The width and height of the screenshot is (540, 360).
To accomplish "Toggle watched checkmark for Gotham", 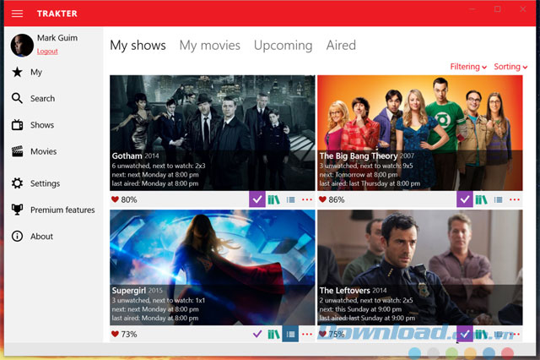I will (257, 199).
